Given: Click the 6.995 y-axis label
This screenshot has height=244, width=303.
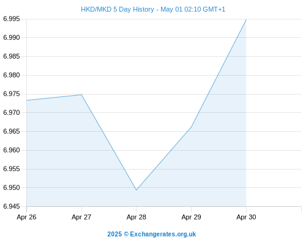Looking at the screenshot, I should (12, 19).
